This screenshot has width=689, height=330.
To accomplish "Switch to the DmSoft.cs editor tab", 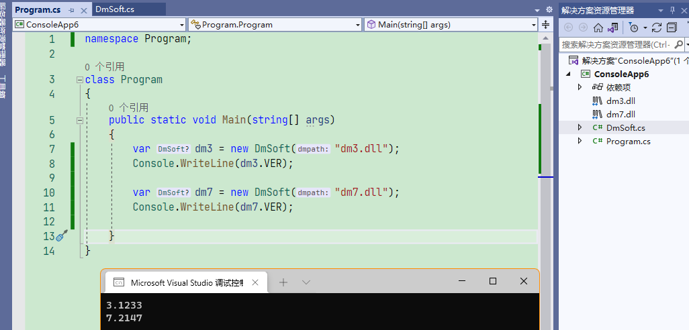I will tap(114, 9).
